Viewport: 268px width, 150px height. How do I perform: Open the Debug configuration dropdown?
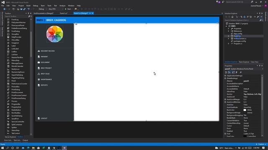43,9
